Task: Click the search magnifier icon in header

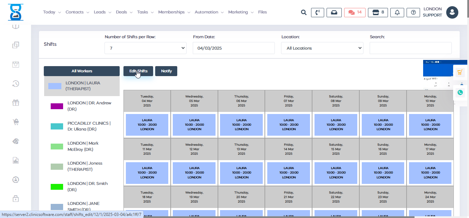Action: click(303, 12)
